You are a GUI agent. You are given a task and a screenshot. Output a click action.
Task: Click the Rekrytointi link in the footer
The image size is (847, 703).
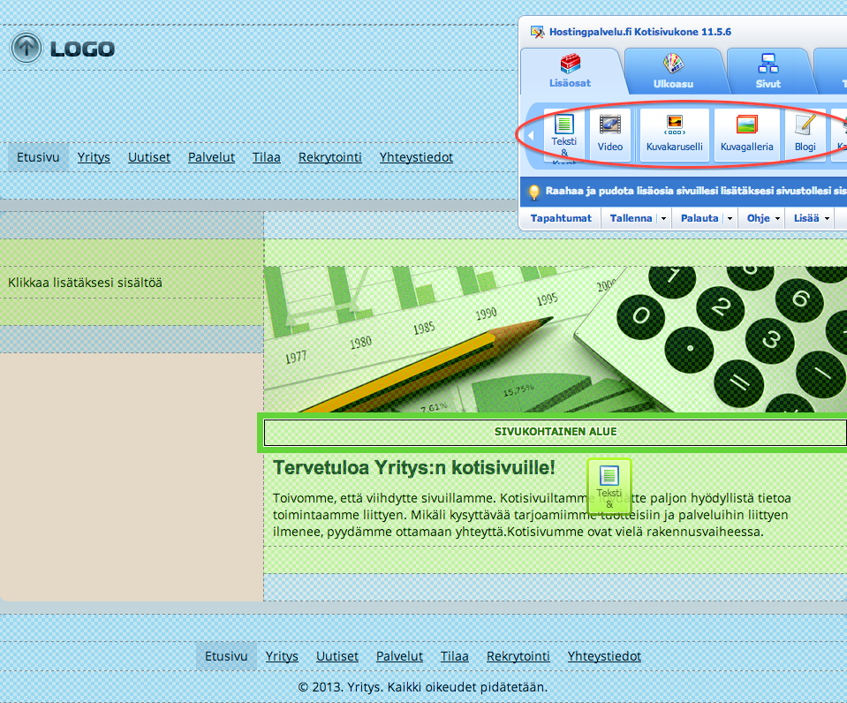pyautogui.click(x=518, y=656)
